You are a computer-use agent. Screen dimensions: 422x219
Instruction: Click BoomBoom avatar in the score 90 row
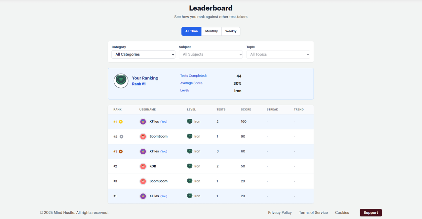143,137
